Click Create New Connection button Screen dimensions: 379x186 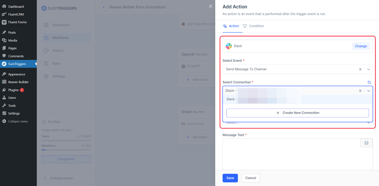(298, 113)
